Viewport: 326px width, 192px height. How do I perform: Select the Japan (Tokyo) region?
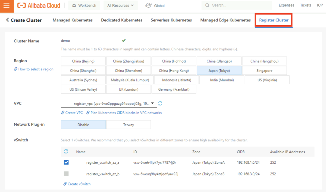pyautogui.click(x=219, y=70)
